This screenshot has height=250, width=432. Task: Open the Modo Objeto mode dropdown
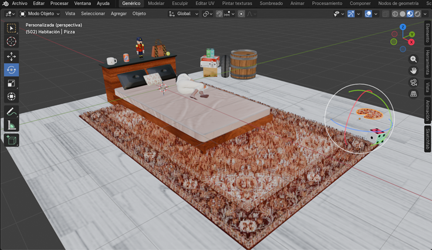(40, 13)
